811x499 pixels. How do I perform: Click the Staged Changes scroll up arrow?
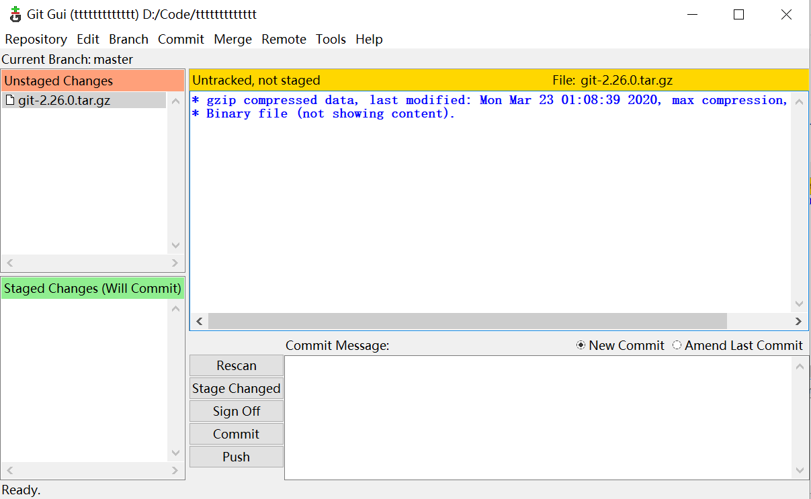(175, 310)
